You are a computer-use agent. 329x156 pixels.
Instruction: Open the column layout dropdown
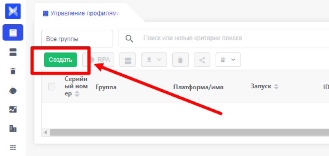(228, 60)
